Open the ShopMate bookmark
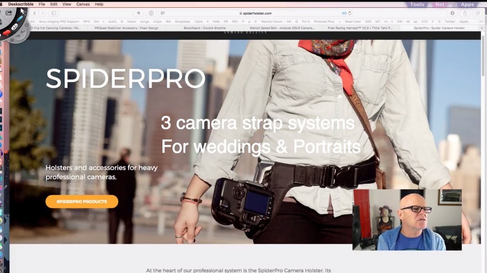Image resolution: width=487 pixels, height=273 pixels. [183, 22]
